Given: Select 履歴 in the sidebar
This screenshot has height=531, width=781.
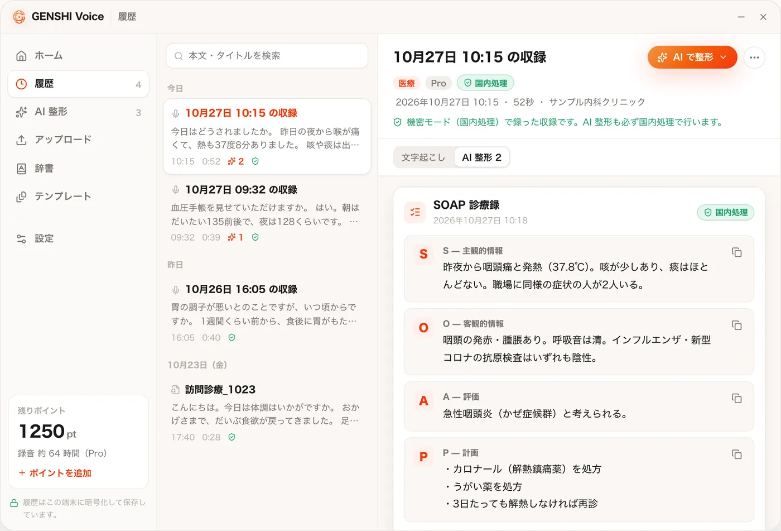Looking at the screenshot, I should [78, 84].
